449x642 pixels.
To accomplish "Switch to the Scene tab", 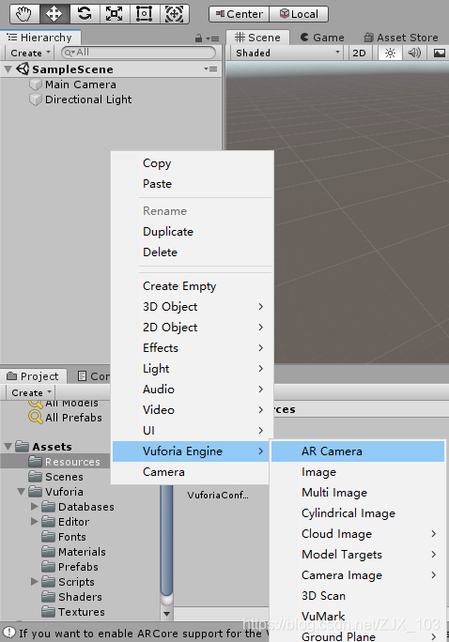I will click(257, 38).
